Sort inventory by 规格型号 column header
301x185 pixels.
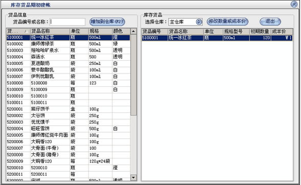point(236,32)
